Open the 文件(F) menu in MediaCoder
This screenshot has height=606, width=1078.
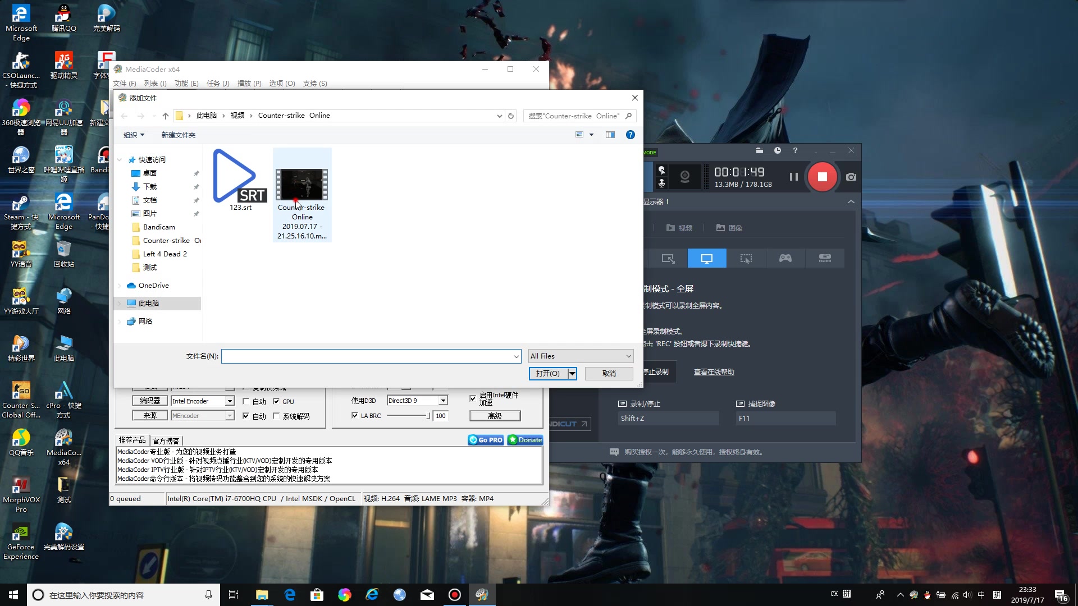coord(126,83)
